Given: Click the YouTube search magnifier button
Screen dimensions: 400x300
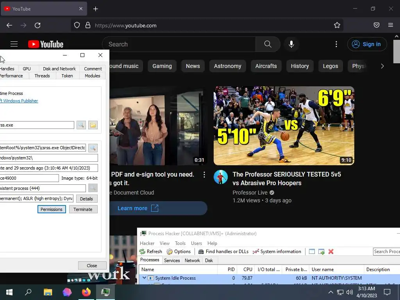Looking at the screenshot, I should [x=268, y=44].
